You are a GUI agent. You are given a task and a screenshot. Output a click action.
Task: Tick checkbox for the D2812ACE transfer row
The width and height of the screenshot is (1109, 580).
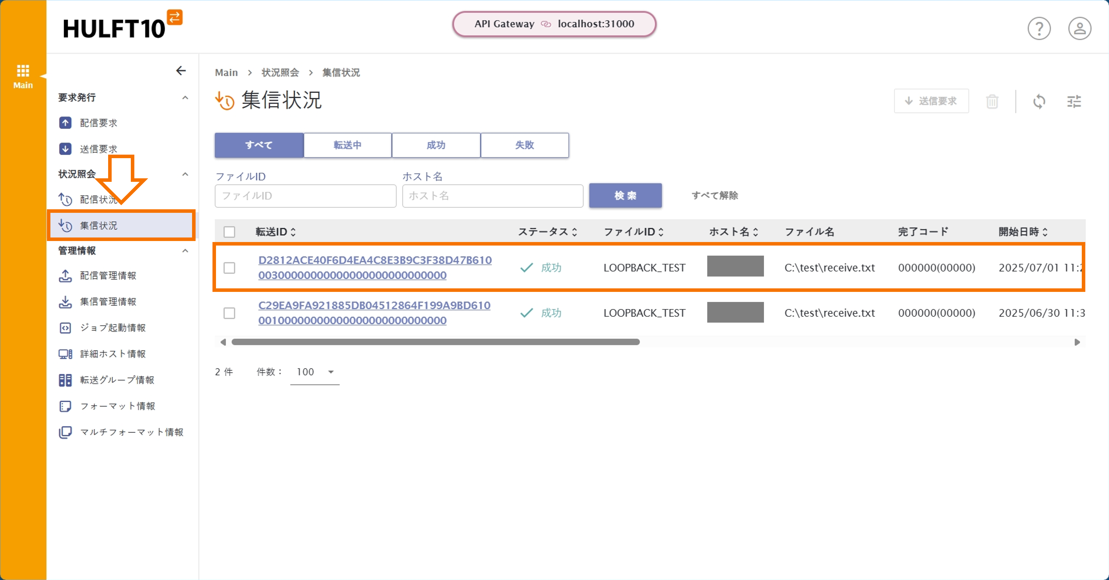(229, 268)
